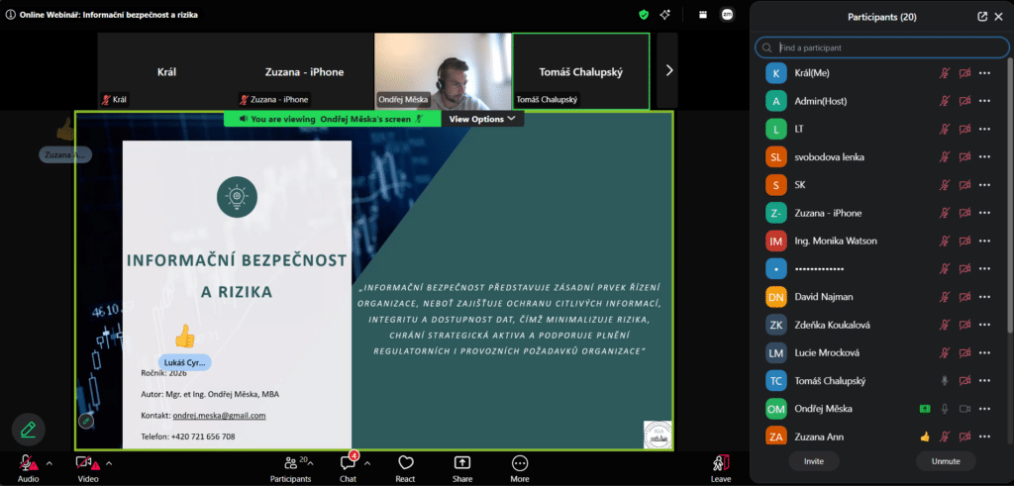
Task: Click the Invite button
Action: (x=814, y=461)
